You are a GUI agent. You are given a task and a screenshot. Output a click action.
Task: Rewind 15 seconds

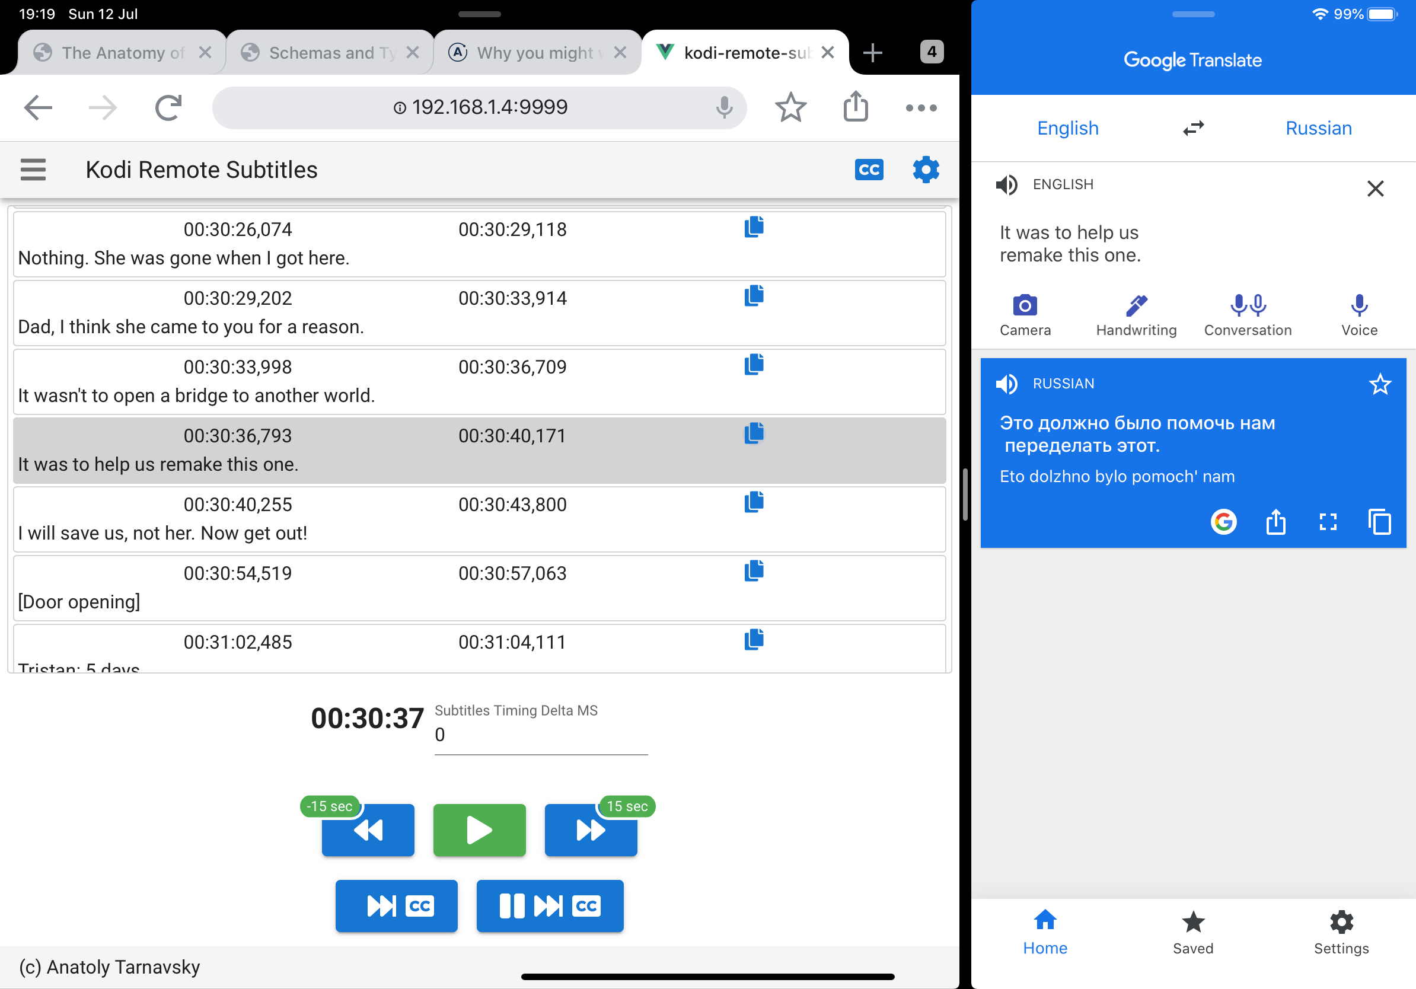pos(368,830)
